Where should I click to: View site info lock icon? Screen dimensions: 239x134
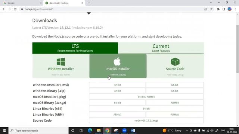[22, 9]
